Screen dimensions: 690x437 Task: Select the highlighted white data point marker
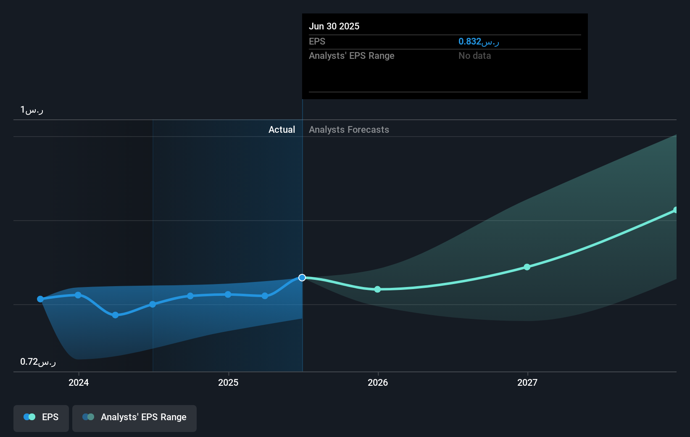tap(302, 277)
